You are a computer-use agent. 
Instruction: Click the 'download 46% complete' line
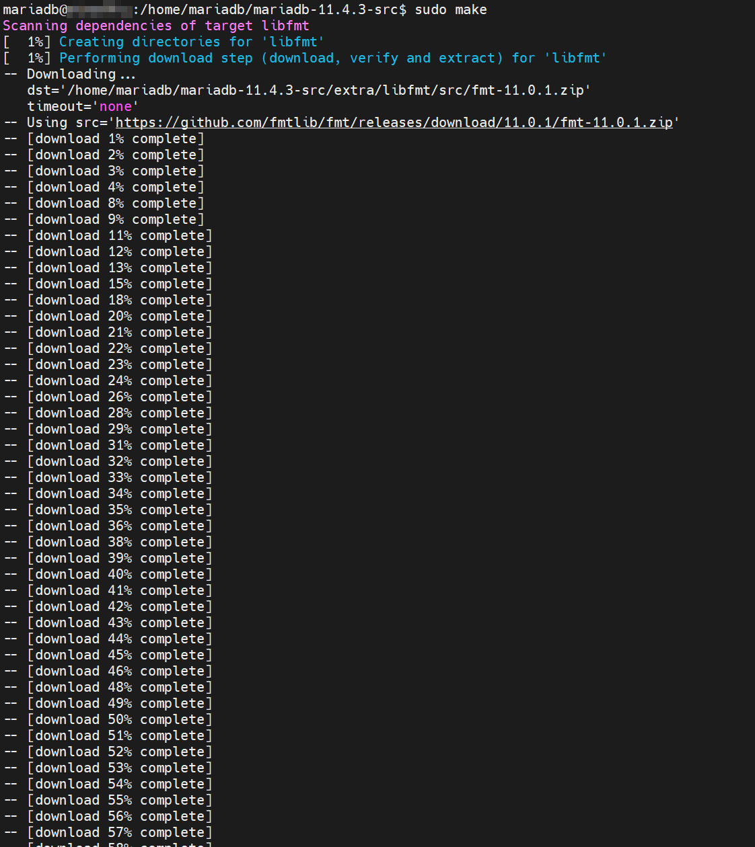click(x=108, y=672)
